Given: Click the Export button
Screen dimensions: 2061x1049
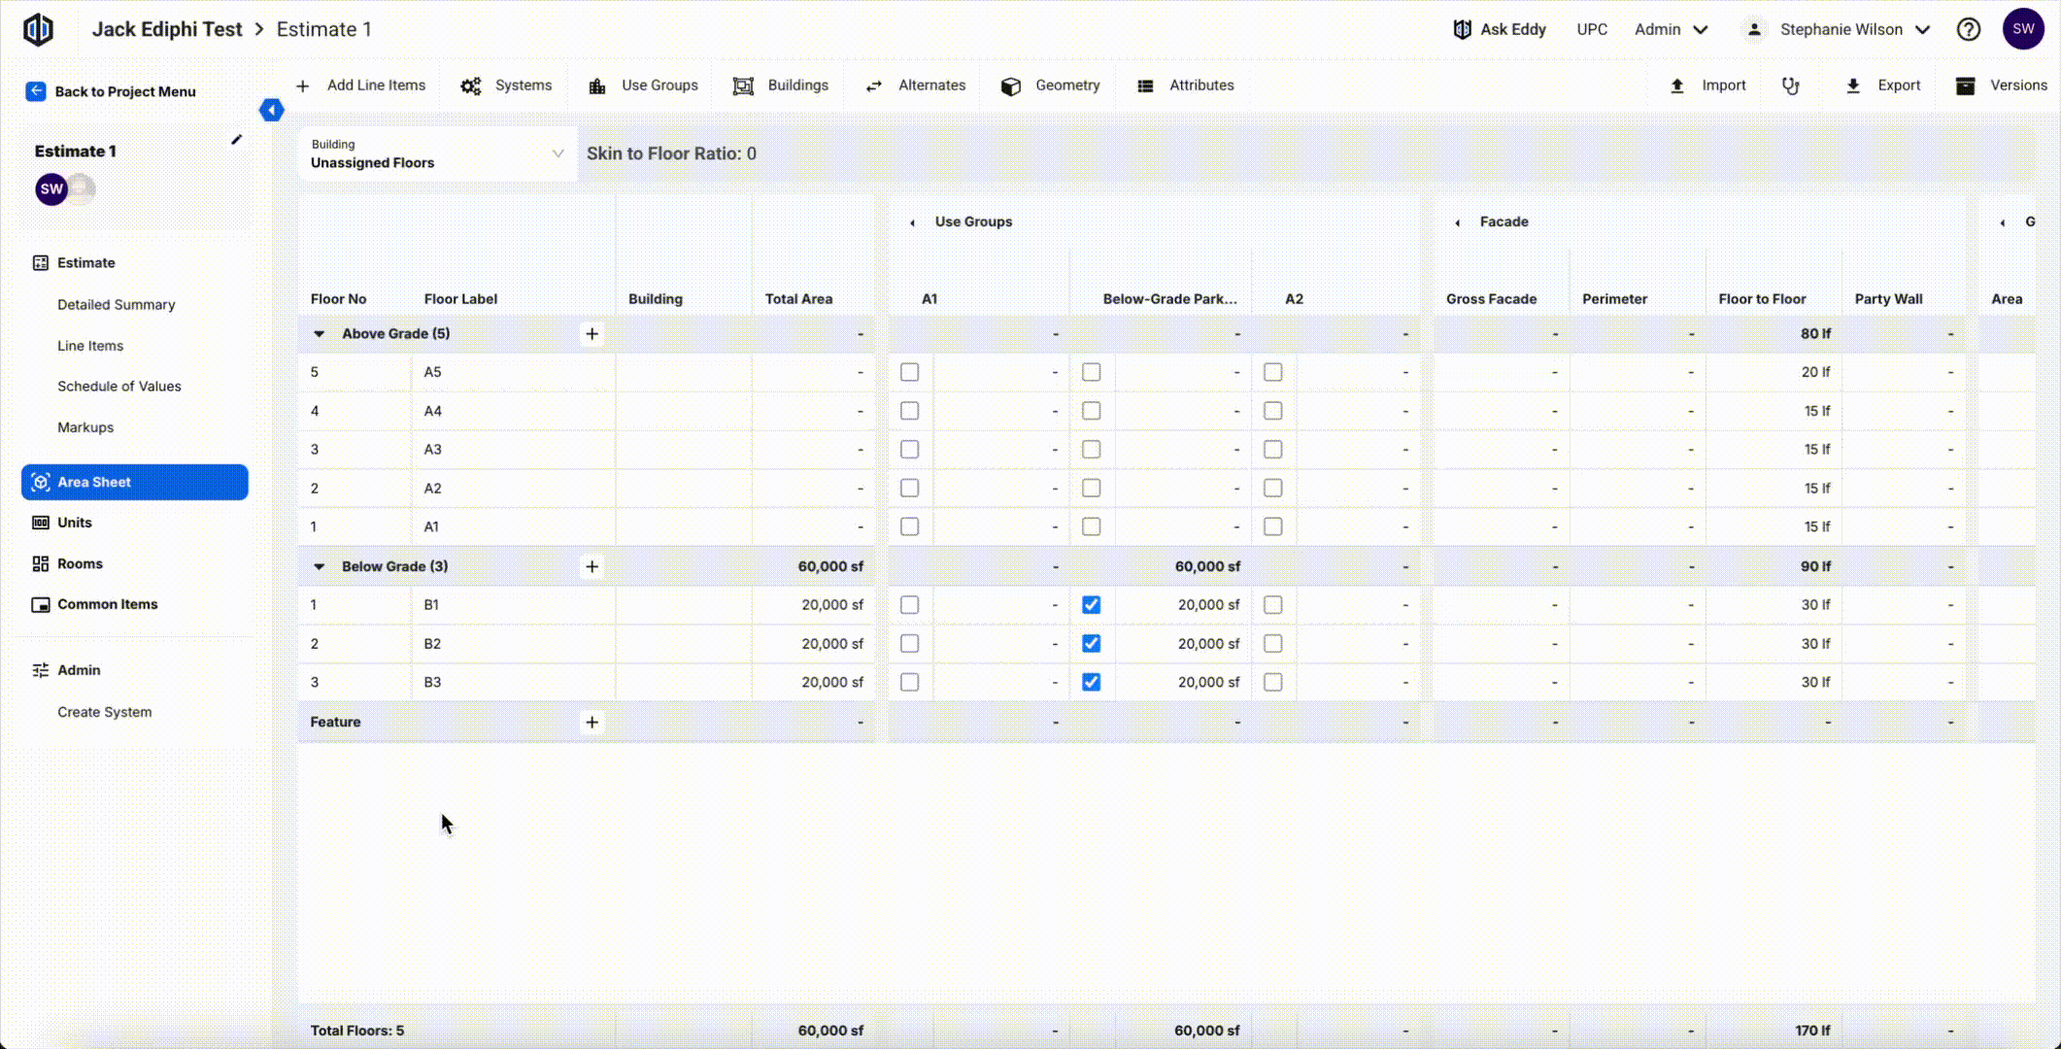Looking at the screenshot, I should click(x=1883, y=85).
